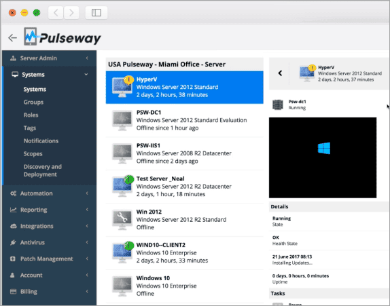The width and height of the screenshot is (390, 306).
Task: Click the PSW-DC1 offline computer icon
Action: click(x=122, y=120)
